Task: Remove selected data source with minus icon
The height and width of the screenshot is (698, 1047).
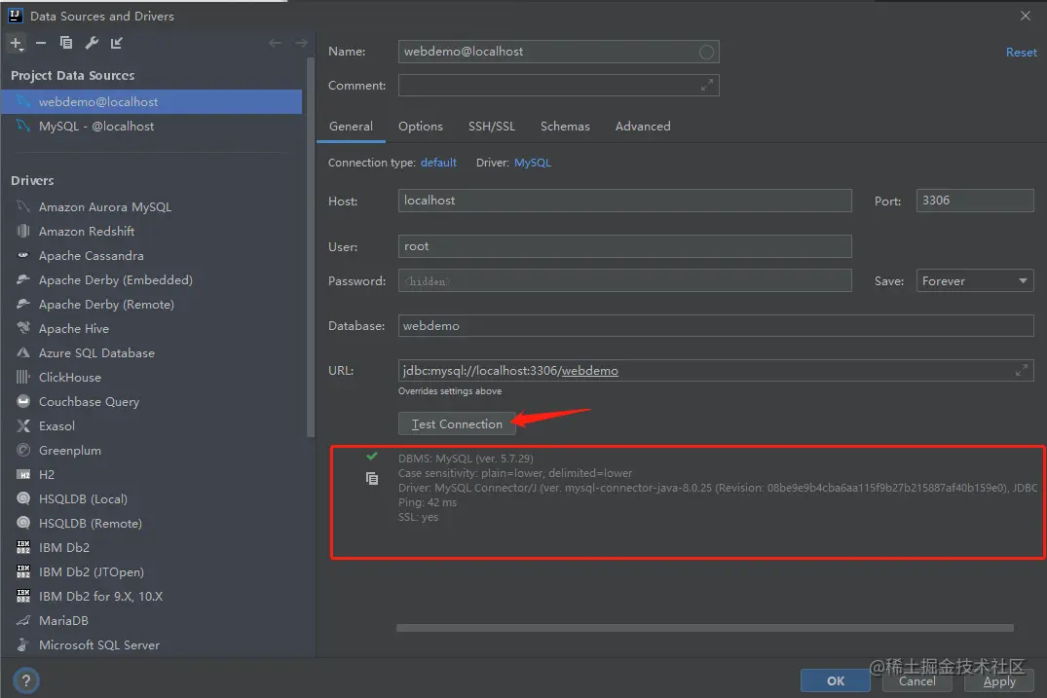Action: (x=41, y=44)
